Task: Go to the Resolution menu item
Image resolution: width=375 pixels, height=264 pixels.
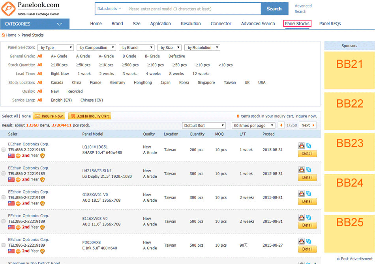Action: coord(191,24)
